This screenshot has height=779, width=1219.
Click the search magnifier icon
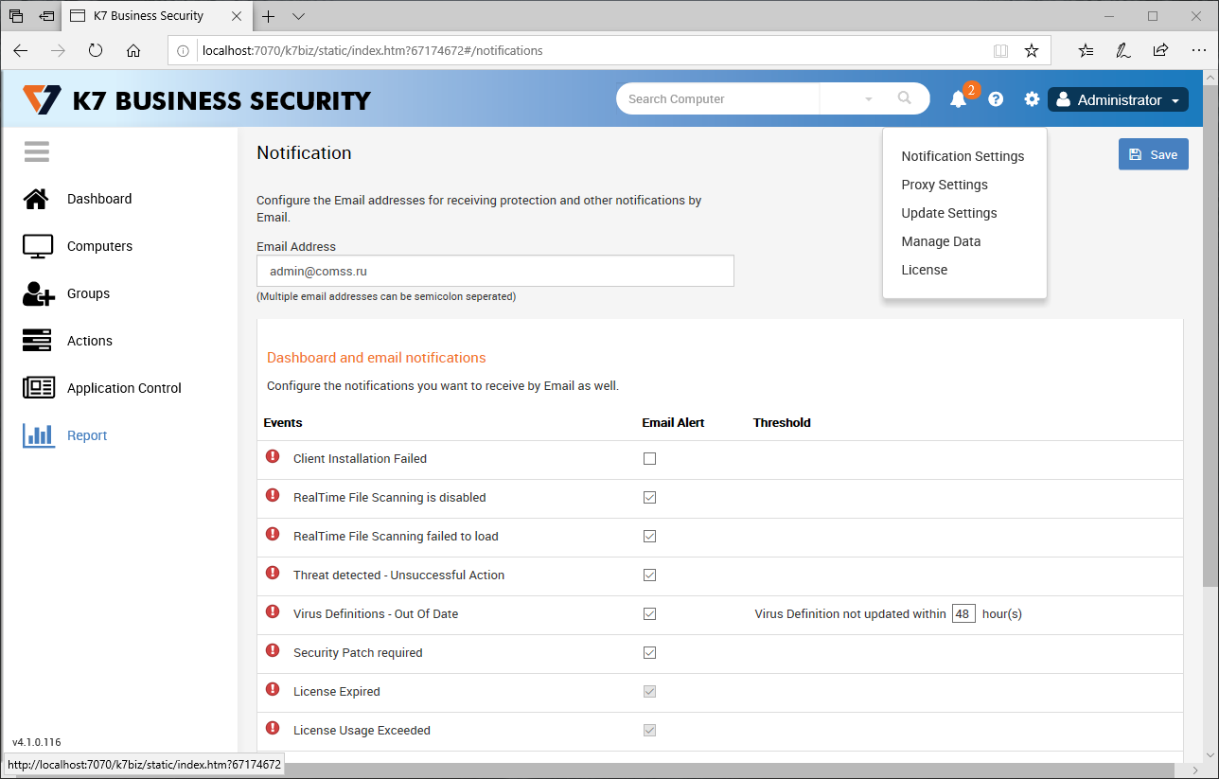(904, 98)
